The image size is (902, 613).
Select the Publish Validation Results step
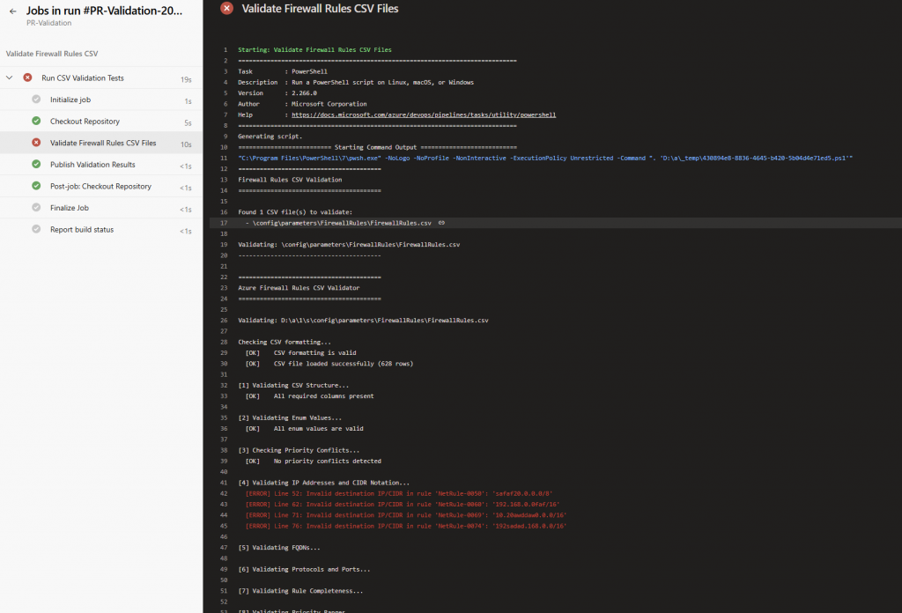tap(92, 165)
